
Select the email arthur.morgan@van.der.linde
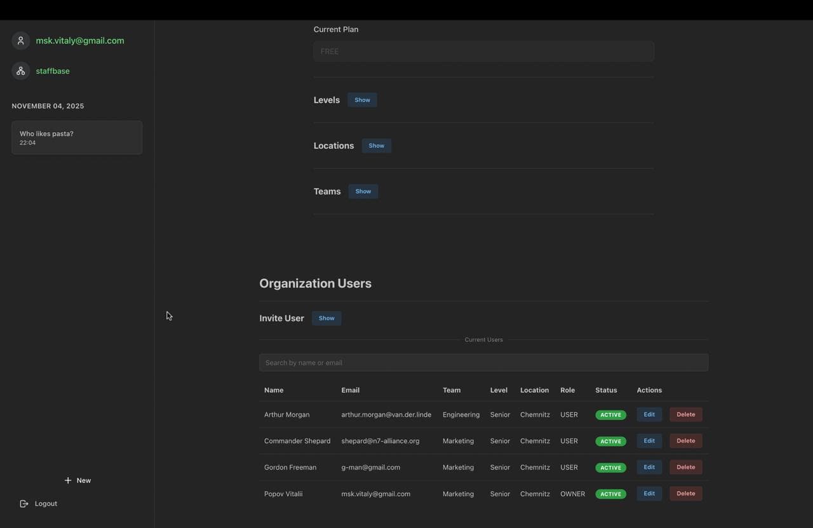(x=386, y=415)
